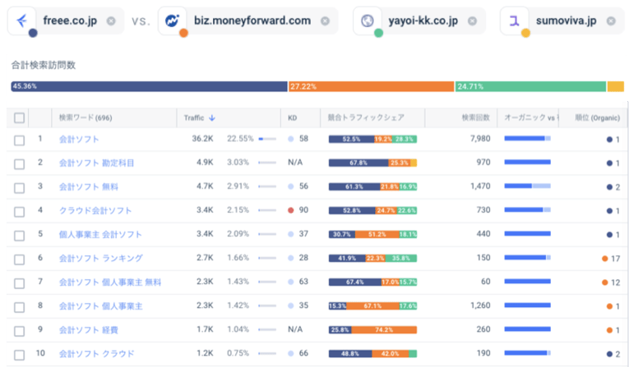Click the yellow sumoviva.jp color dot

pyautogui.click(x=525, y=34)
